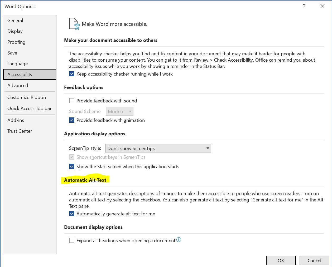Go to Customize Ribbon options
The image size is (332, 267).
[x=26, y=97]
